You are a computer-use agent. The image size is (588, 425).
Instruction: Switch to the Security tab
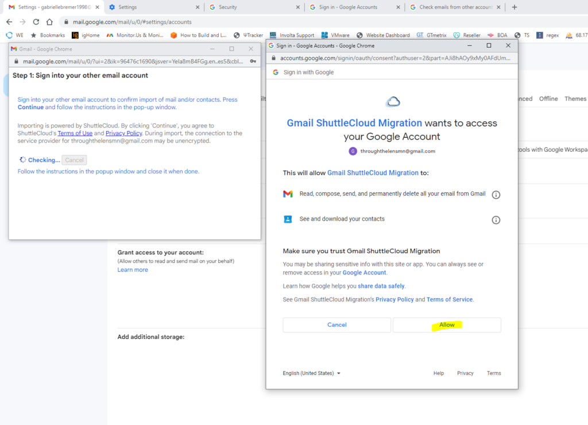tap(253, 7)
